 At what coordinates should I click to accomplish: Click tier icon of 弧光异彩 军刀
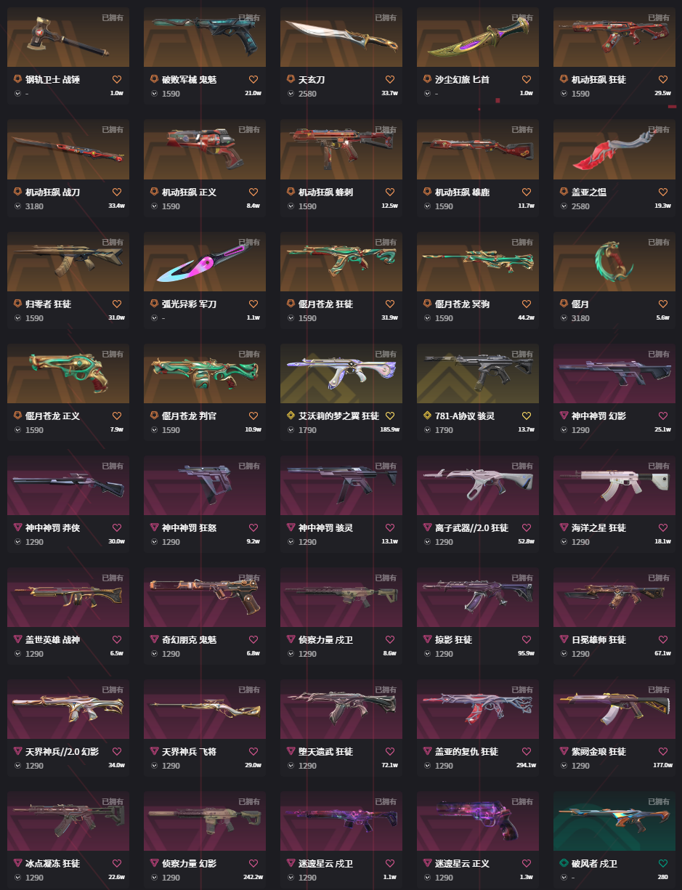click(x=155, y=304)
